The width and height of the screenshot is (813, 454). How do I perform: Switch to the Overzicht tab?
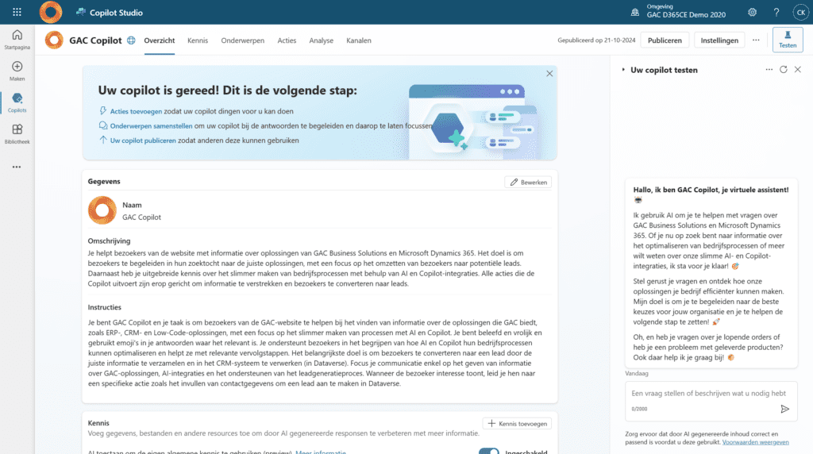point(159,40)
